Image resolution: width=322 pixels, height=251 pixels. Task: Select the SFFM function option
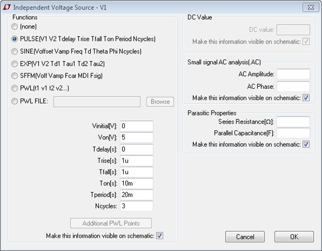(x=15, y=76)
